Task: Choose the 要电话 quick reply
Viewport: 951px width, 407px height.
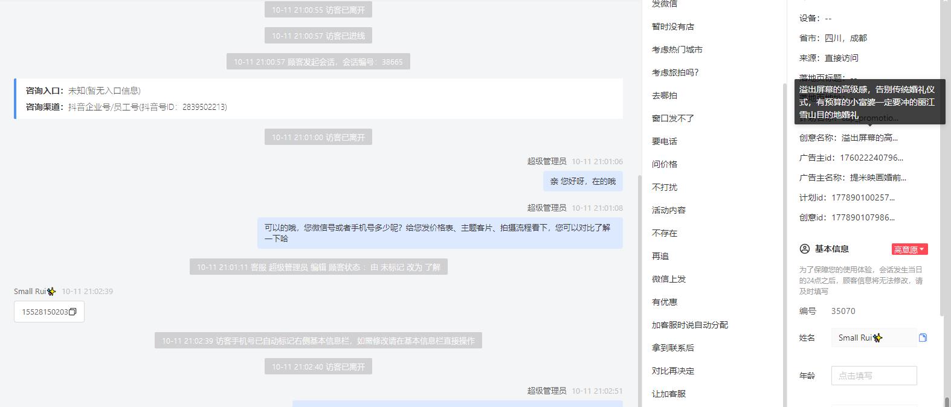Action: click(x=665, y=141)
